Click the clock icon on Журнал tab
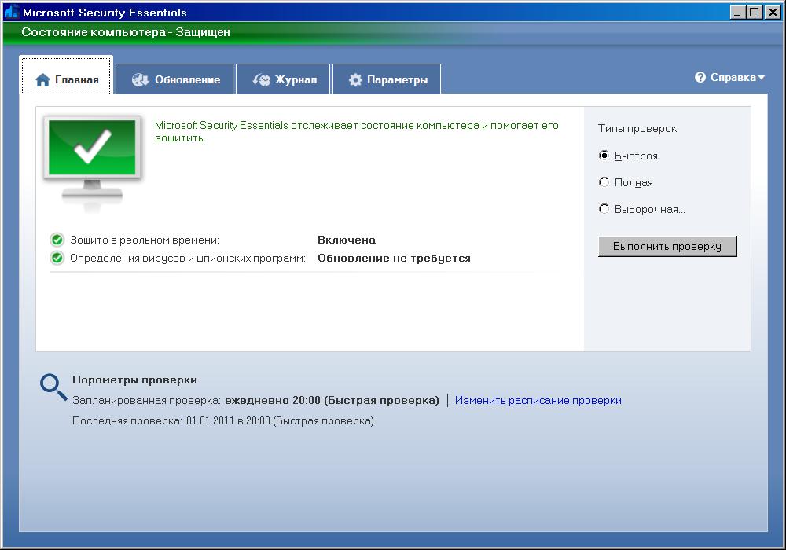 click(261, 79)
